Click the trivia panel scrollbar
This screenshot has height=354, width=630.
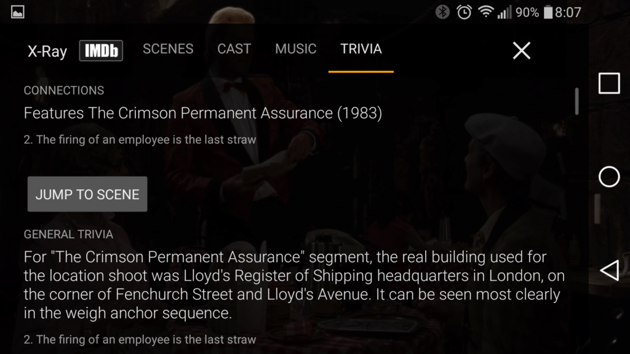click(577, 101)
